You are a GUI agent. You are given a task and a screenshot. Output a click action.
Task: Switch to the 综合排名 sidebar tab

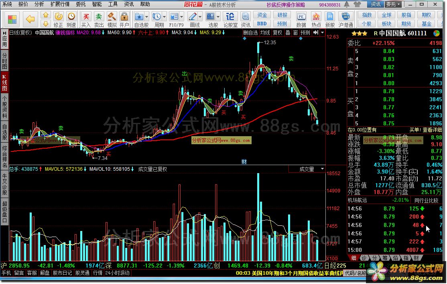click(4, 157)
